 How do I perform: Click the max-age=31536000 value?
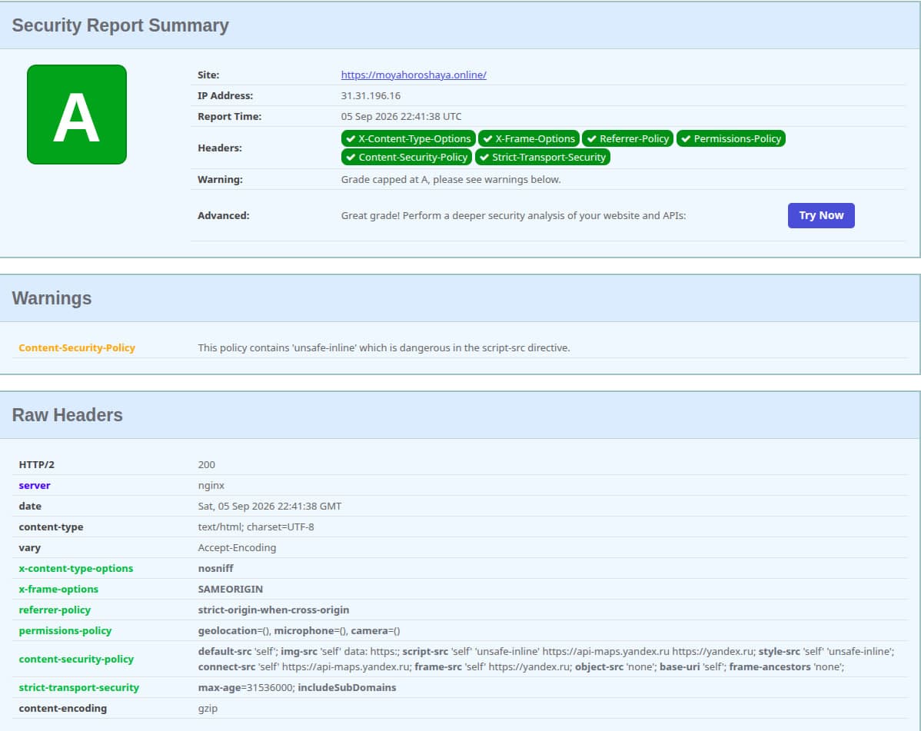(x=245, y=687)
